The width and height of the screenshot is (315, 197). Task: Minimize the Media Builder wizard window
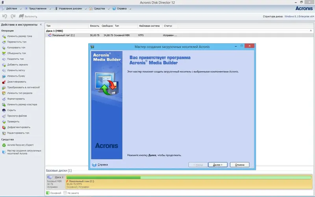coord(235,46)
